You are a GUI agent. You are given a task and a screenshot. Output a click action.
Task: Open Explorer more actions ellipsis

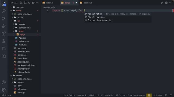pyautogui.click(x=38, y=3)
